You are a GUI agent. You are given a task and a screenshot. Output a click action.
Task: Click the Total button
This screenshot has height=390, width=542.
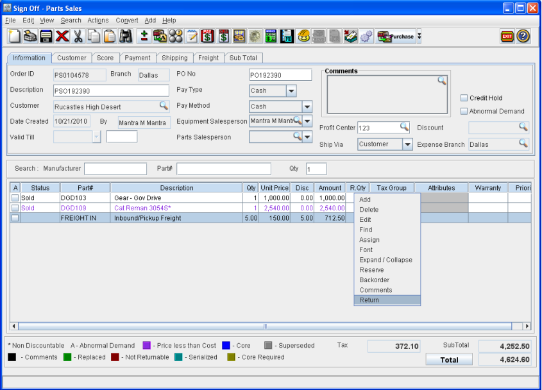coord(449,360)
